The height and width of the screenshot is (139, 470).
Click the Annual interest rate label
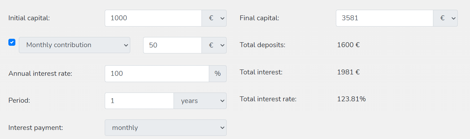40,74
